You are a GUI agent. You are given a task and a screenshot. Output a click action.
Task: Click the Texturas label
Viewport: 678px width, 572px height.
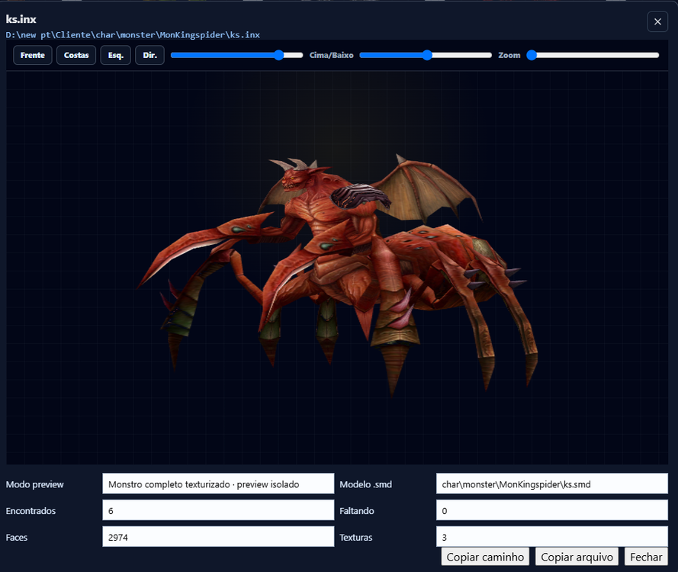pyautogui.click(x=355, y=537)
